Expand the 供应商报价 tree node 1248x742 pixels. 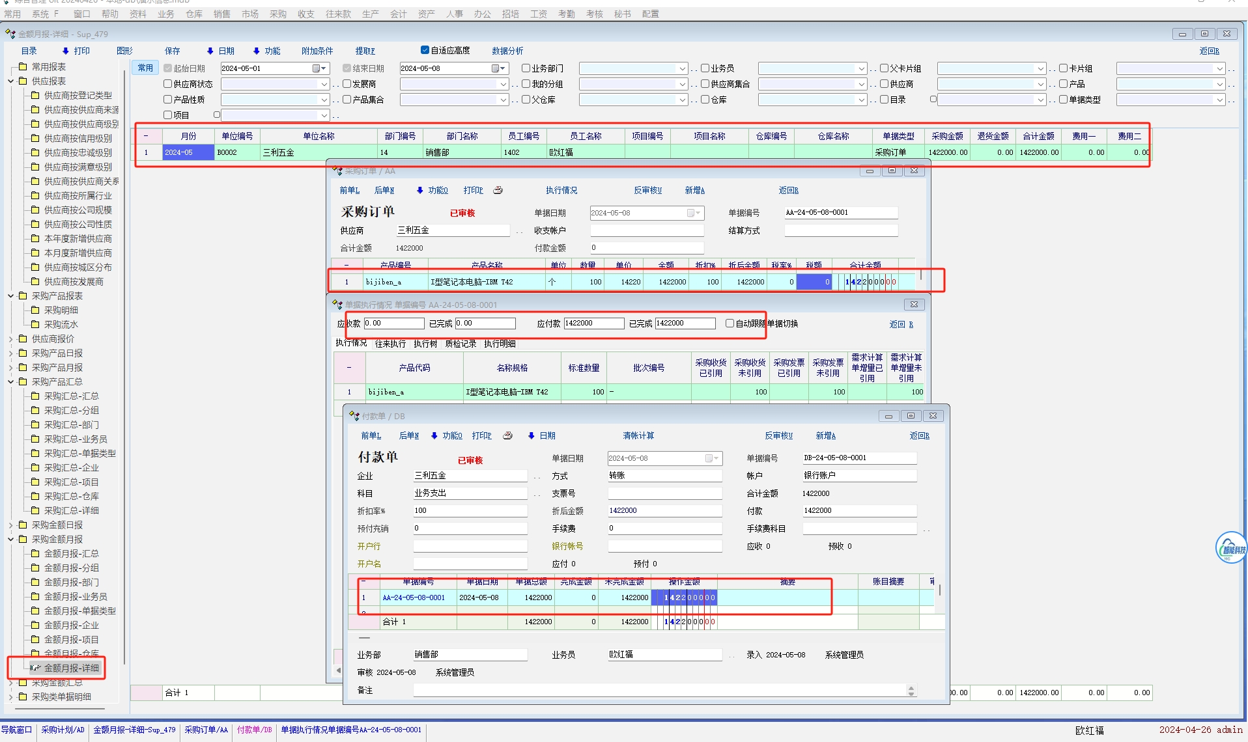[x=10, y=339]
